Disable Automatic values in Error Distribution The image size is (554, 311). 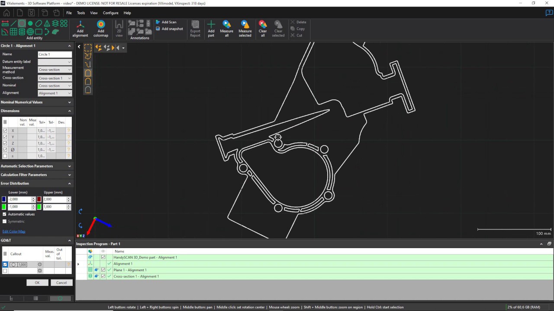(5, 214)
